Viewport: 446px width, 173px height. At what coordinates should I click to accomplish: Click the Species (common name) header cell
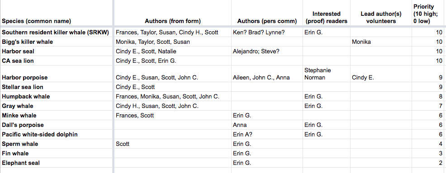pos(57,13)
